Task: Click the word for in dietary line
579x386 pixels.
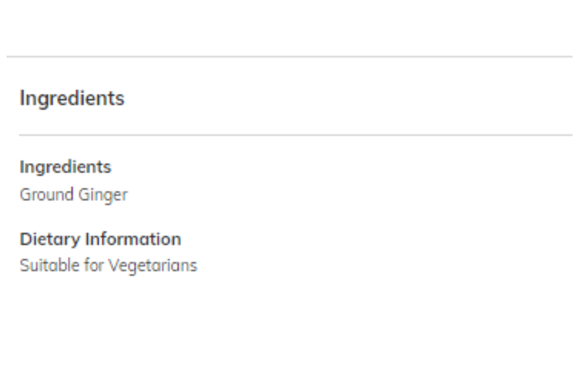Action: (94, 265)
